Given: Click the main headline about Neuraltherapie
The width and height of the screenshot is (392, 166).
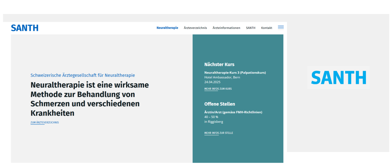Looking at the screenshot, I should coord(89,99).
